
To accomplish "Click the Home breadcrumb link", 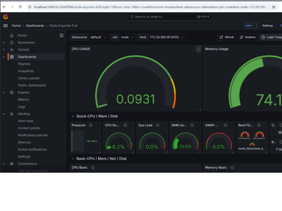I will coord(16,25).
